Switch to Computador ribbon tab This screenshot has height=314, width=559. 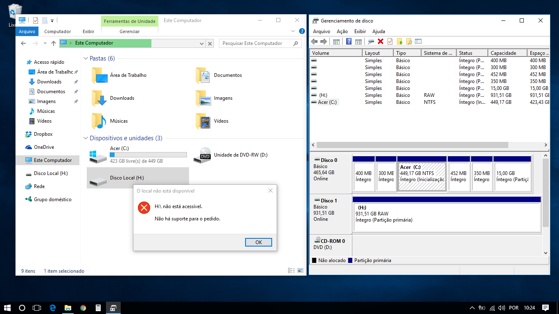58,31
